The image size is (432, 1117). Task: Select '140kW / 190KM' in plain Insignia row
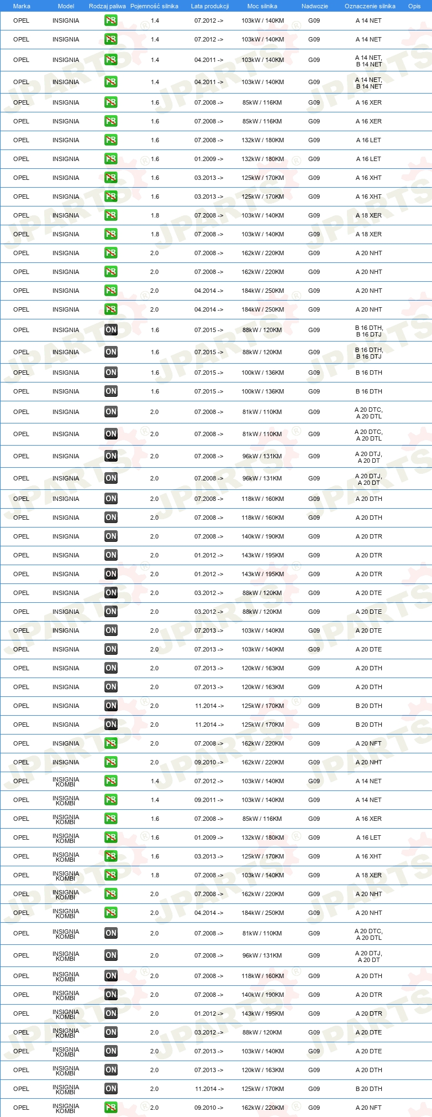[x=262, y=536]
